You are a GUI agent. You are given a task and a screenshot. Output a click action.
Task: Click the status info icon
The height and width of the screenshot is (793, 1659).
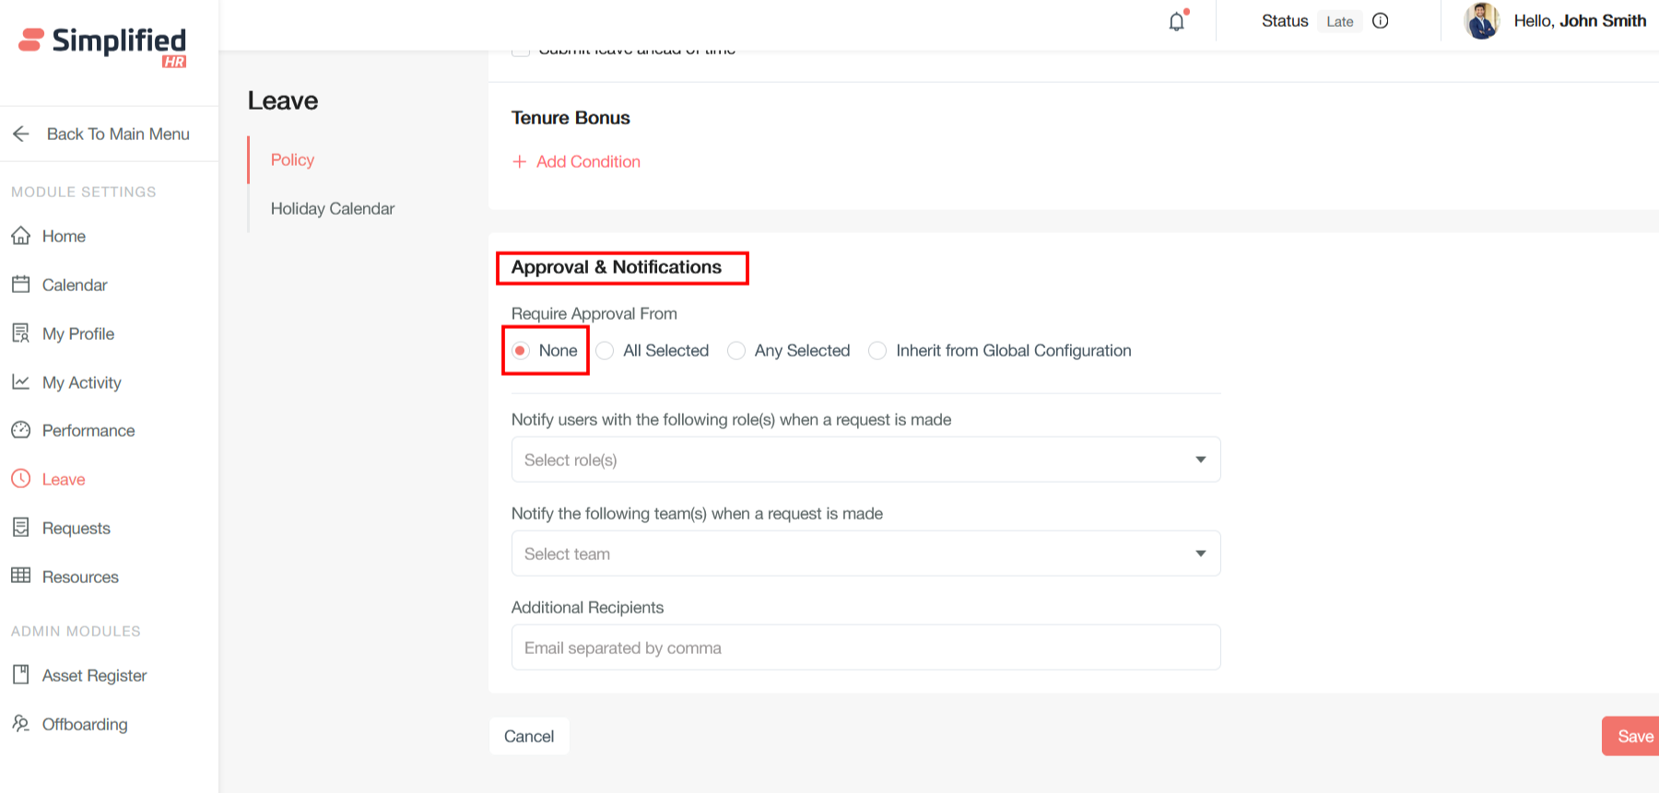1380,21
